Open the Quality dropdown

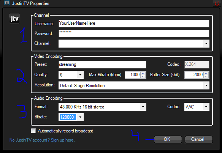tap(80, 75)
